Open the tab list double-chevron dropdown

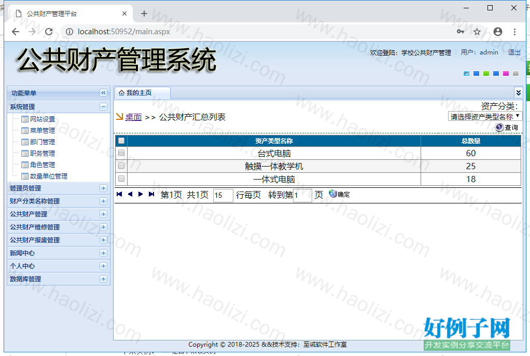[518, 92]
